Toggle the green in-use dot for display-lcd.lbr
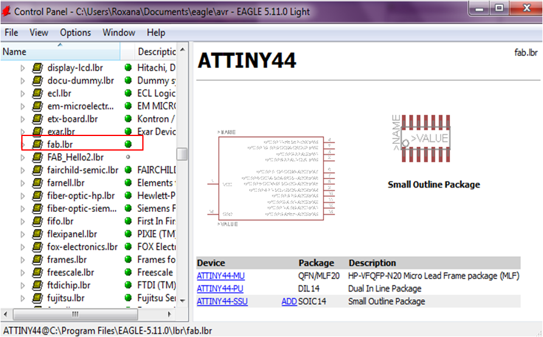This screenshot has height=337, width=543. click(128, 67)
